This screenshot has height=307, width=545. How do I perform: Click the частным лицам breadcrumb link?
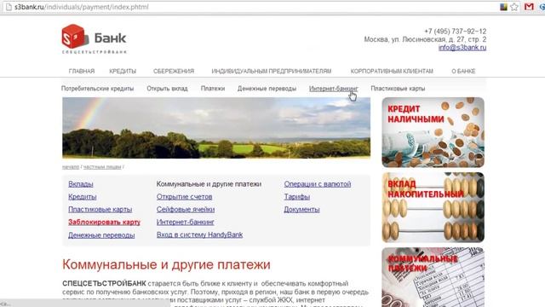(102, 167)
